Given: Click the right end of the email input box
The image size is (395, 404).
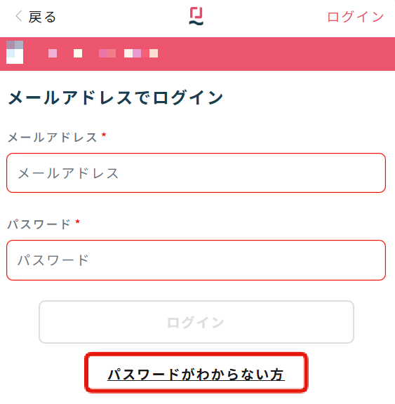Looking at the screenshot, I should click(x=366, y=173).
